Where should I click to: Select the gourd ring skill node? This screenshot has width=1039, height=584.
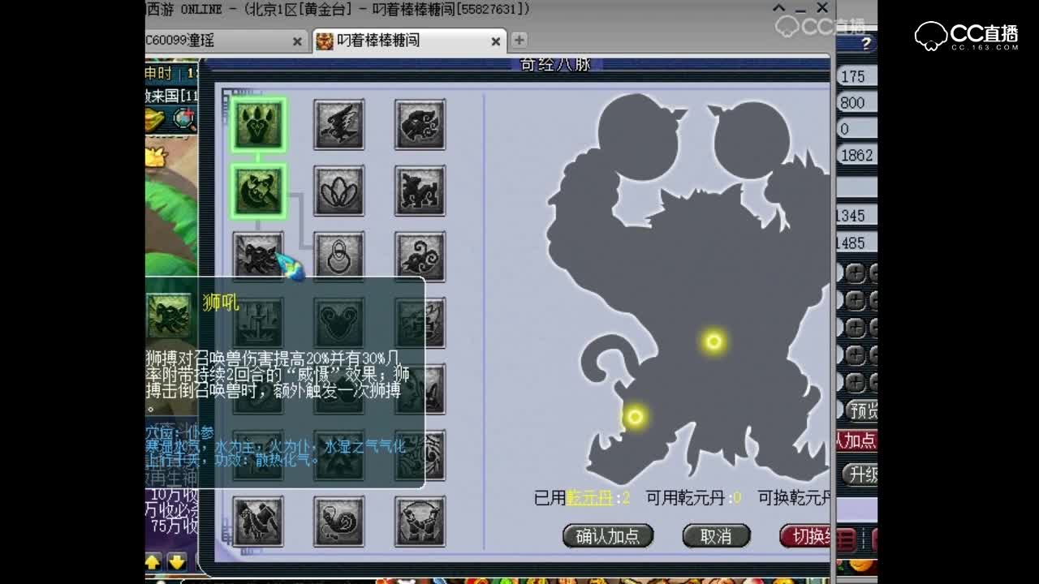coord(339,256)
